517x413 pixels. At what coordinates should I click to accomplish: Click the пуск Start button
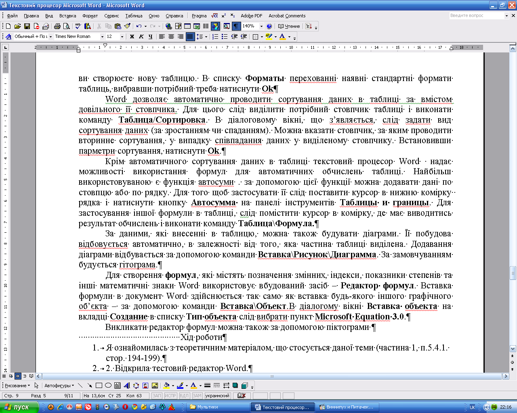click(19, 407)
